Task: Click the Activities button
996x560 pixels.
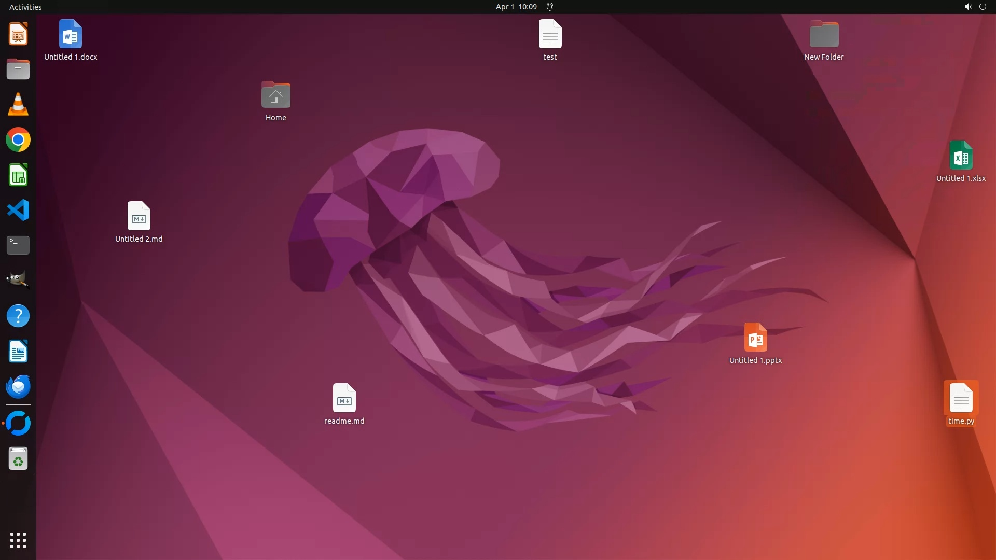Action: point(25,7)
